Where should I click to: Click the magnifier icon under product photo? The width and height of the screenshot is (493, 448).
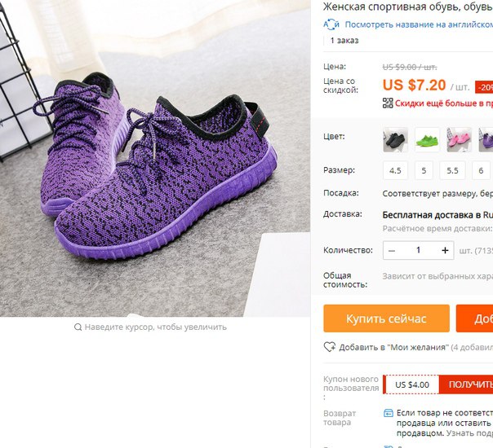click(78, 327)
